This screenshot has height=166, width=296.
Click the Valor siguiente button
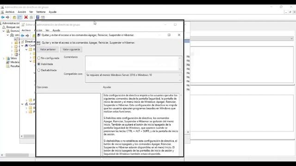(x=71, y=49)
